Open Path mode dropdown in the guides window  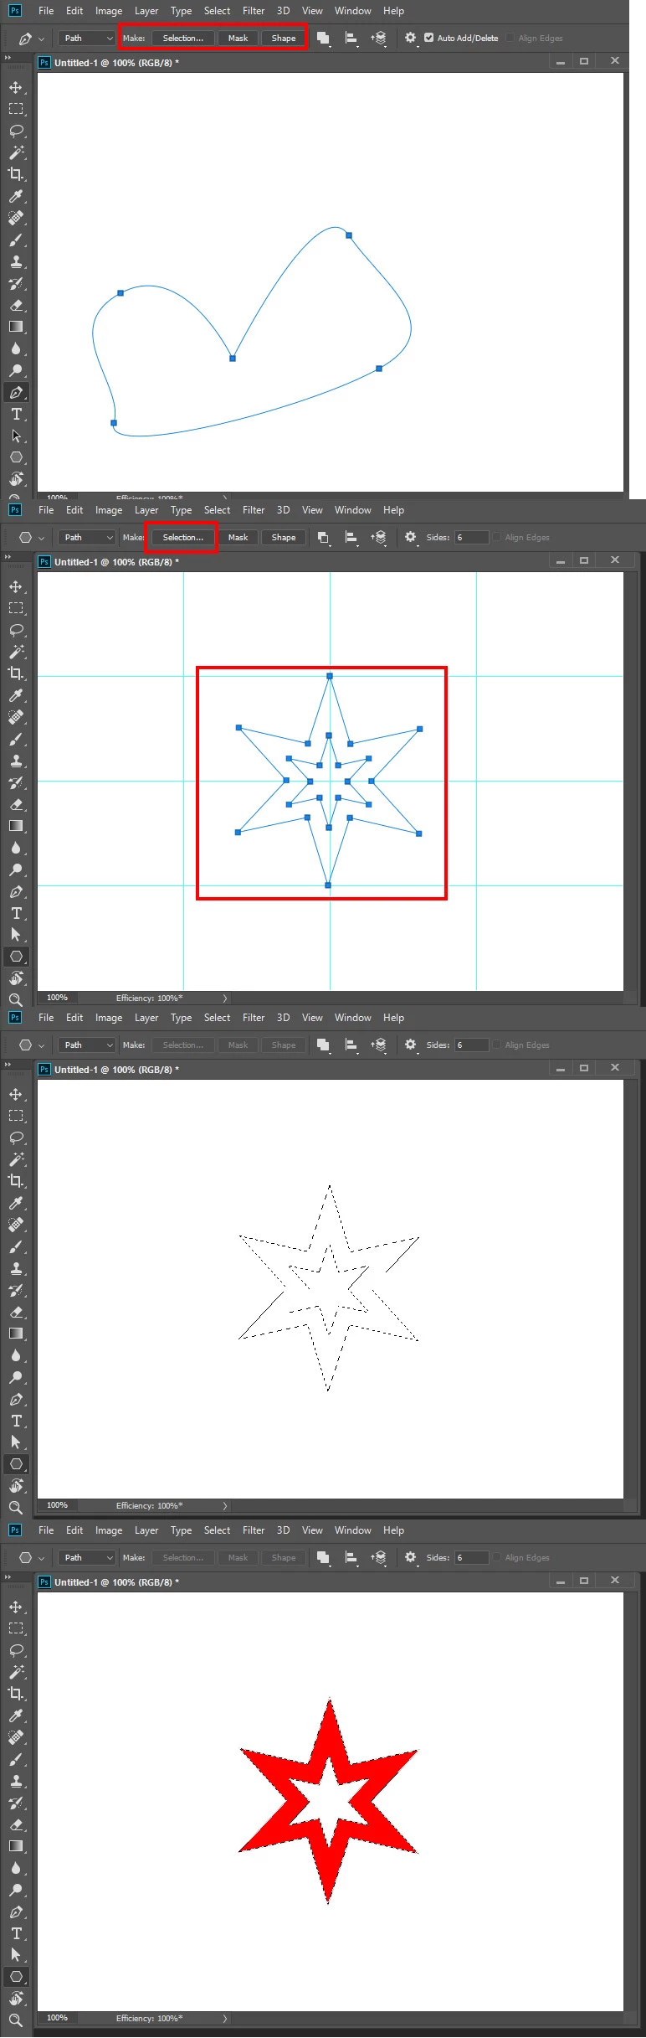pyautogui.click(x=87, y=538)
